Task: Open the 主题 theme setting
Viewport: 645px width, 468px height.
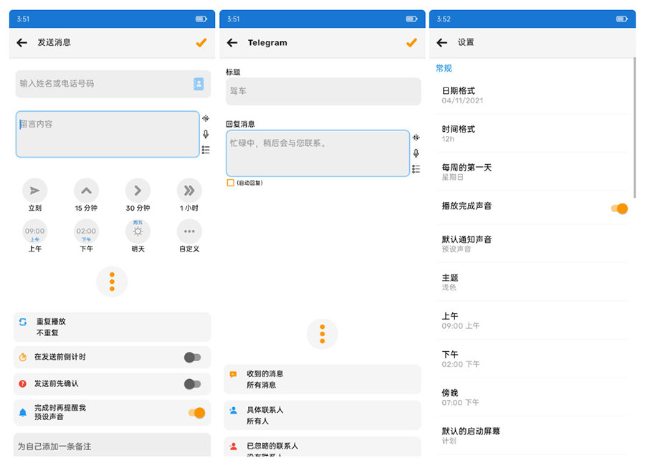Action: (x=530, y=282)
